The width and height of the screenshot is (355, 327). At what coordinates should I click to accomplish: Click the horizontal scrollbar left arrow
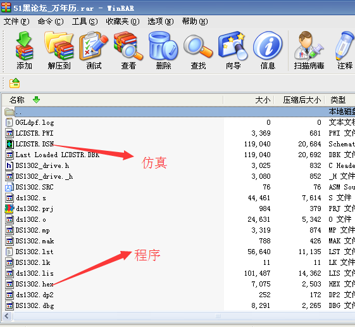click(x=7, y=316)
